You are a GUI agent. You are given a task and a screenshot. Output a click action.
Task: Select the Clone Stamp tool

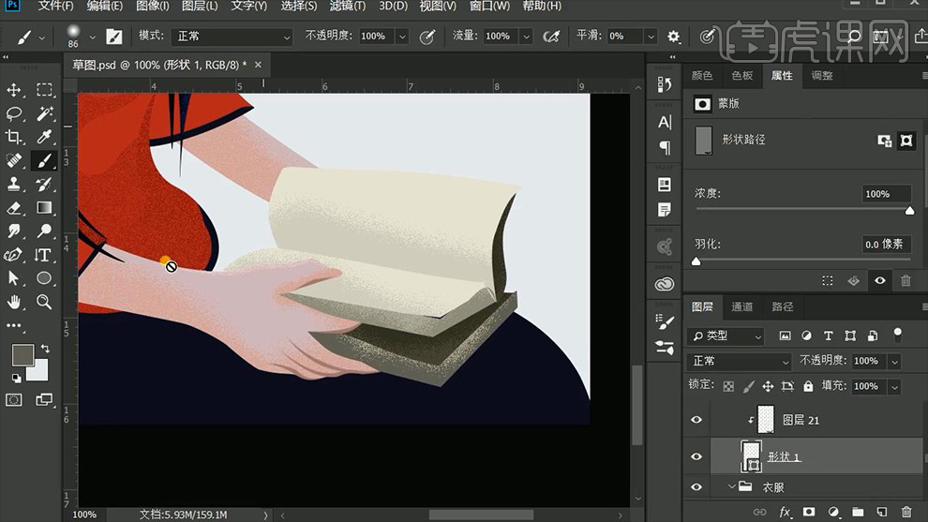[14, 184]
